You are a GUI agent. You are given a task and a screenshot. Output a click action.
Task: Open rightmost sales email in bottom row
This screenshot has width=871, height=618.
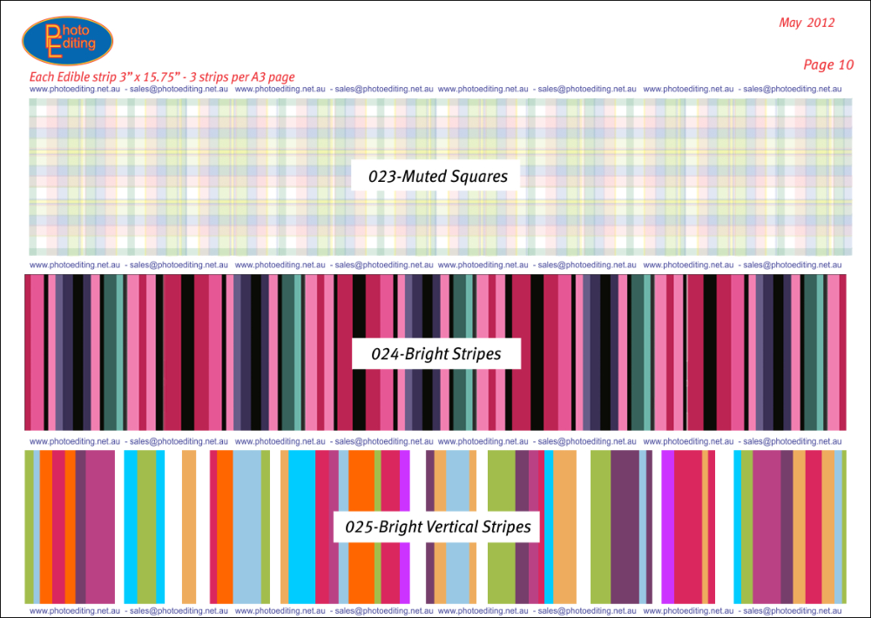click(792, 612)
